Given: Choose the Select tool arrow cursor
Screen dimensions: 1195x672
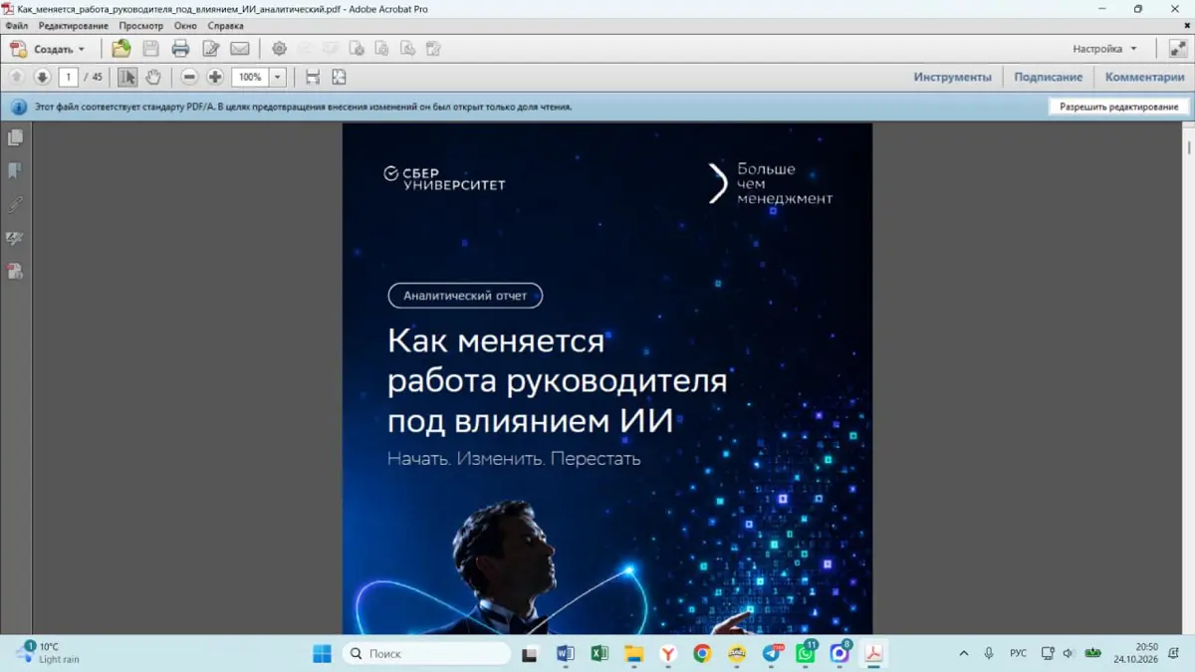Looking at the screenshot, I should point(127,77).
